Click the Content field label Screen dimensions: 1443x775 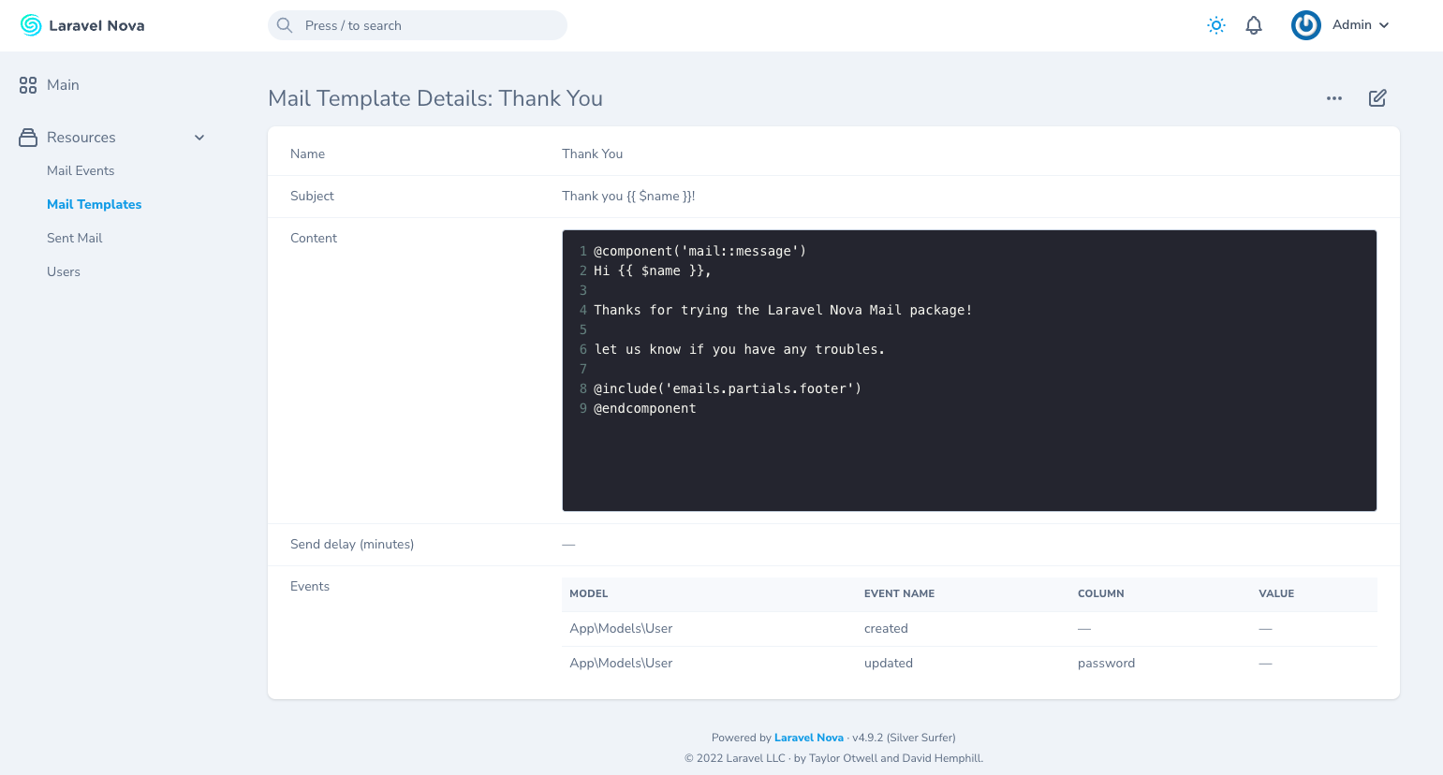(314, 238)
